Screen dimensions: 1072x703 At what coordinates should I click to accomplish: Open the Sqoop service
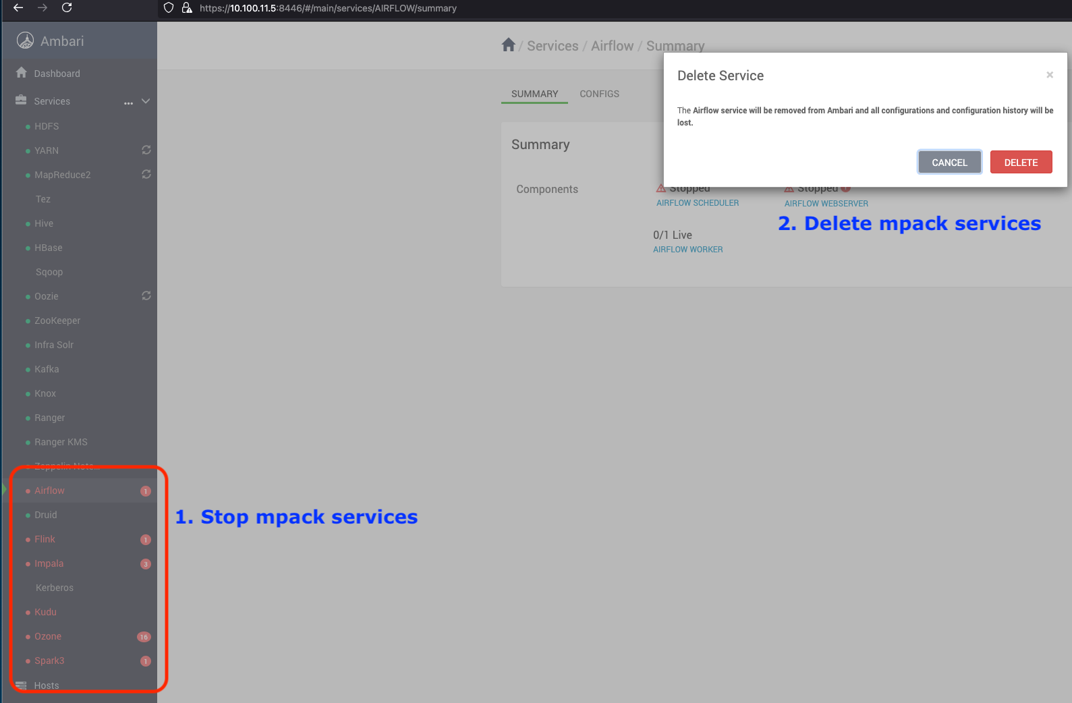49,272
